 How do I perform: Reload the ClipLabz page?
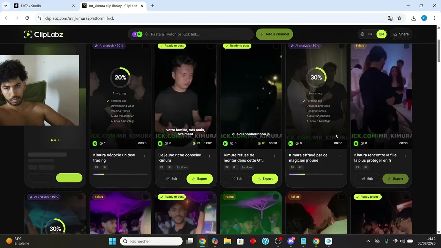(27, 18)
